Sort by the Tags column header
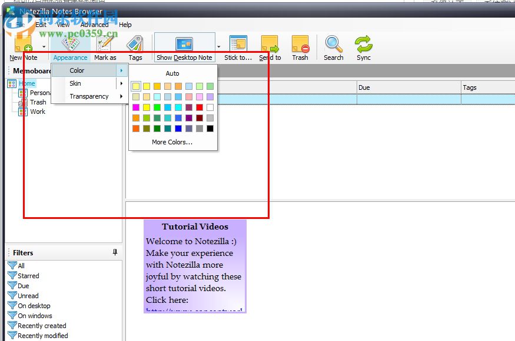 [488, 87]
